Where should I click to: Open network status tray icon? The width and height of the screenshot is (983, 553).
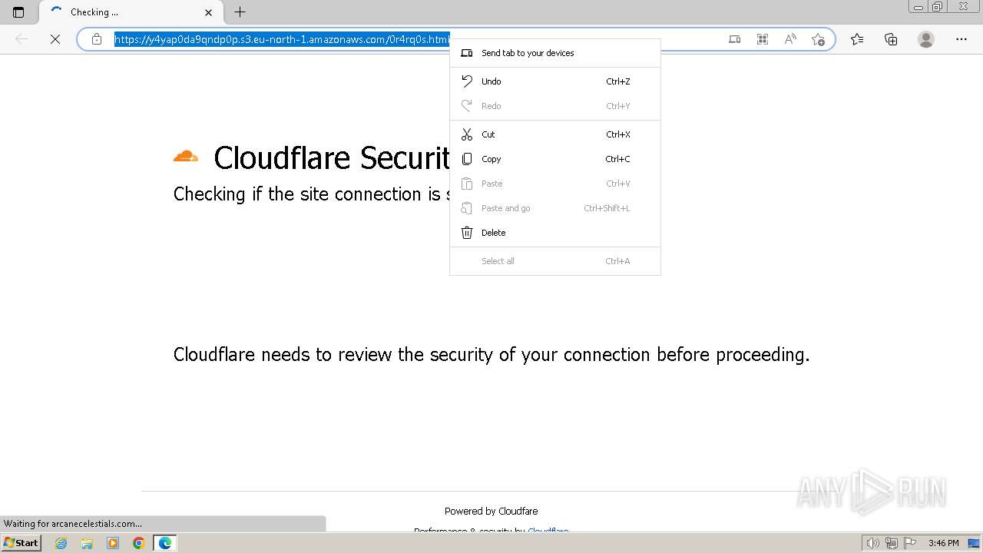[892, 543]
